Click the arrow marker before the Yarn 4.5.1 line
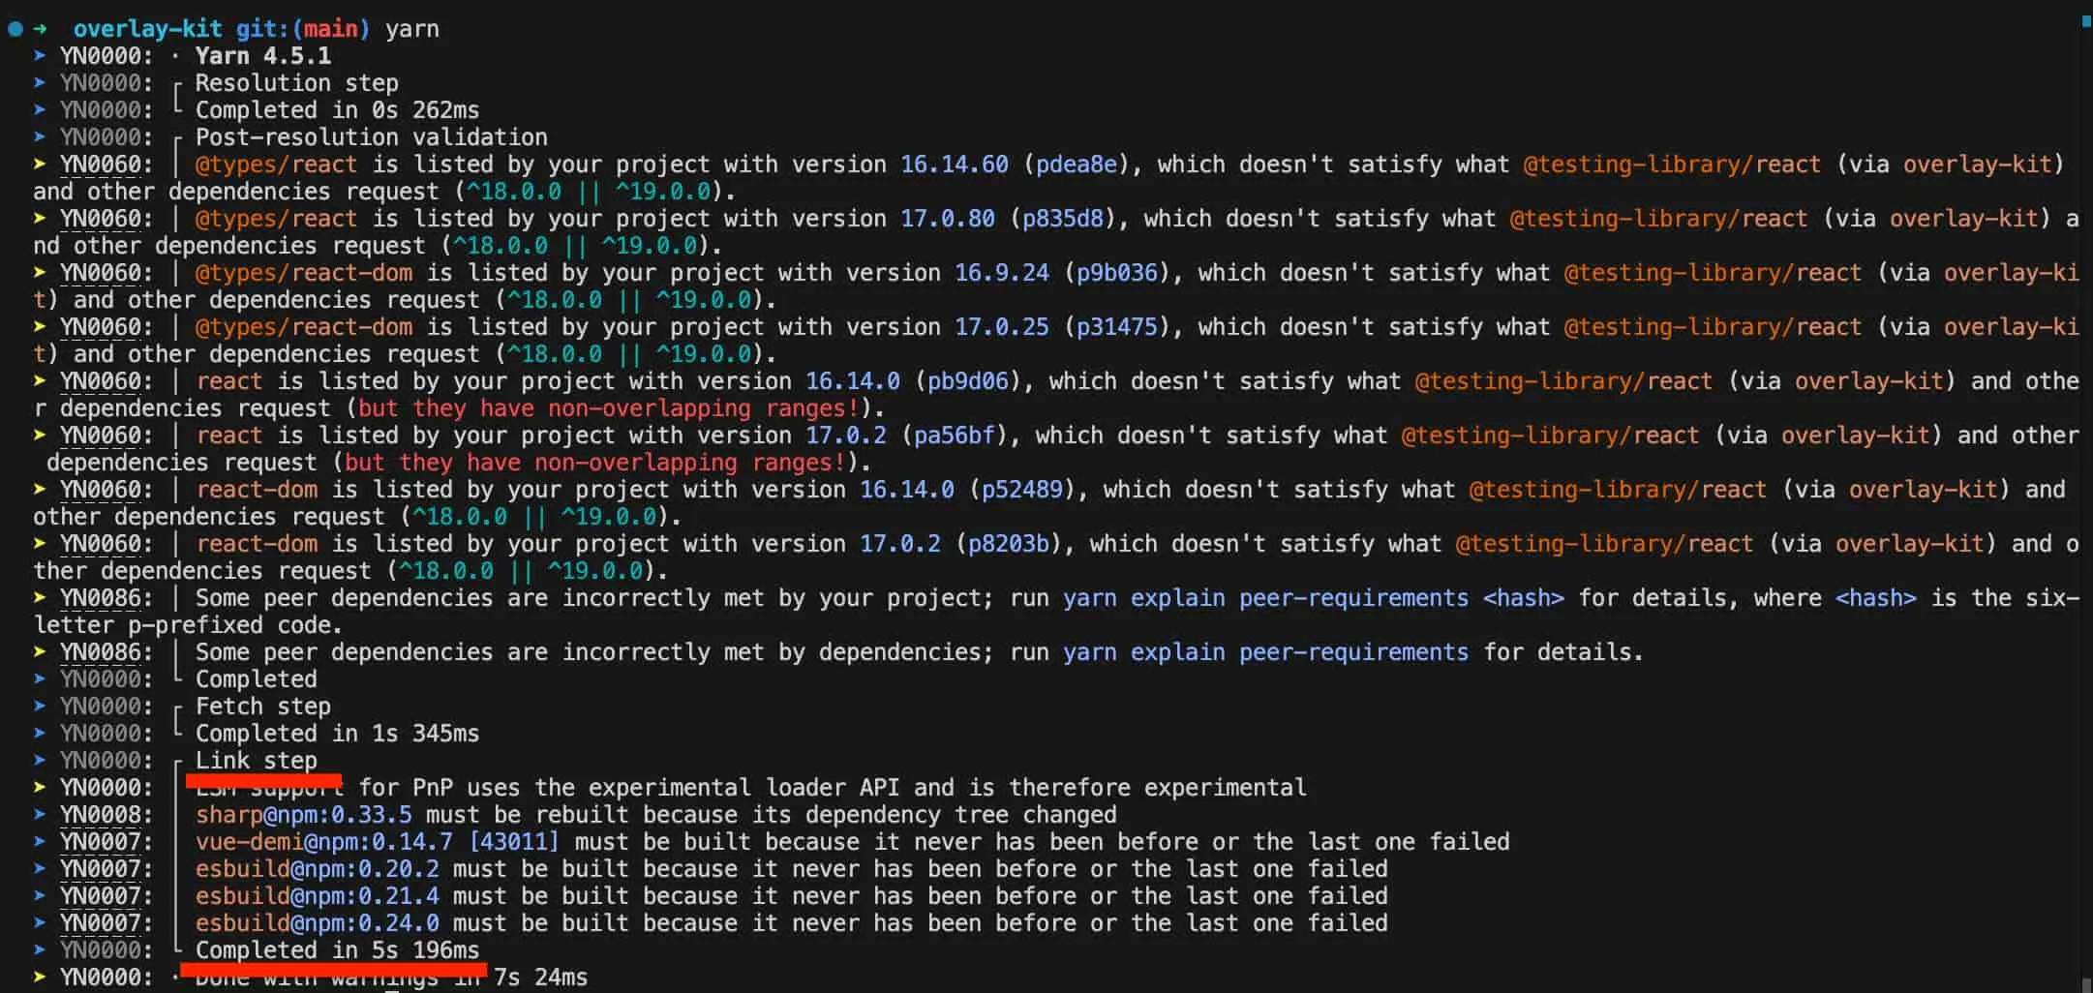Viewport: 2093px width, 993px height. 40,56
